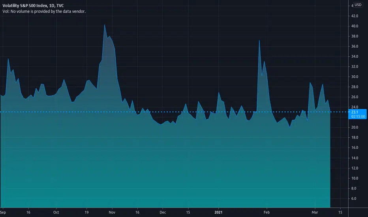Click the 14.0 price axis label
368x217 pixels.
pos(355,158)
